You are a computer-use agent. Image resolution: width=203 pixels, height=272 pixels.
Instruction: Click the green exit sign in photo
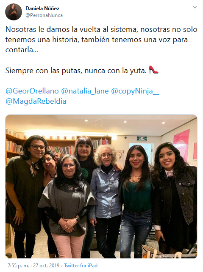point(142,139)
